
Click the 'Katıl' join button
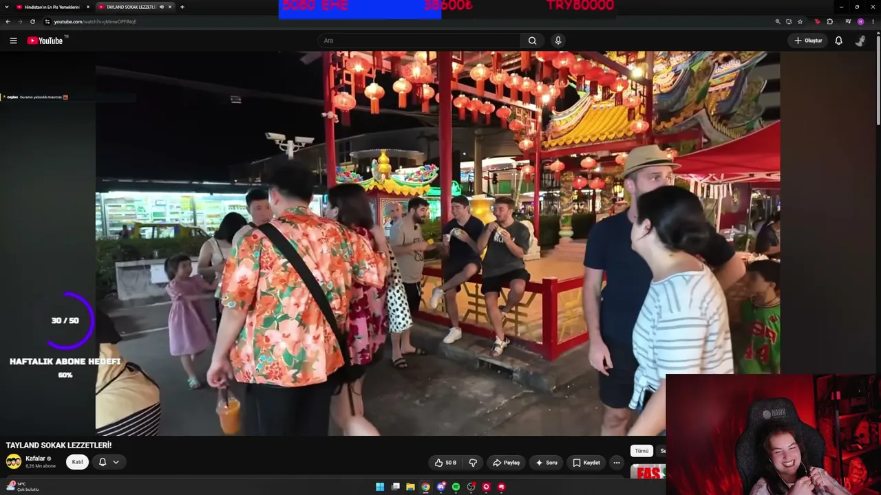(x=78, y=462)
